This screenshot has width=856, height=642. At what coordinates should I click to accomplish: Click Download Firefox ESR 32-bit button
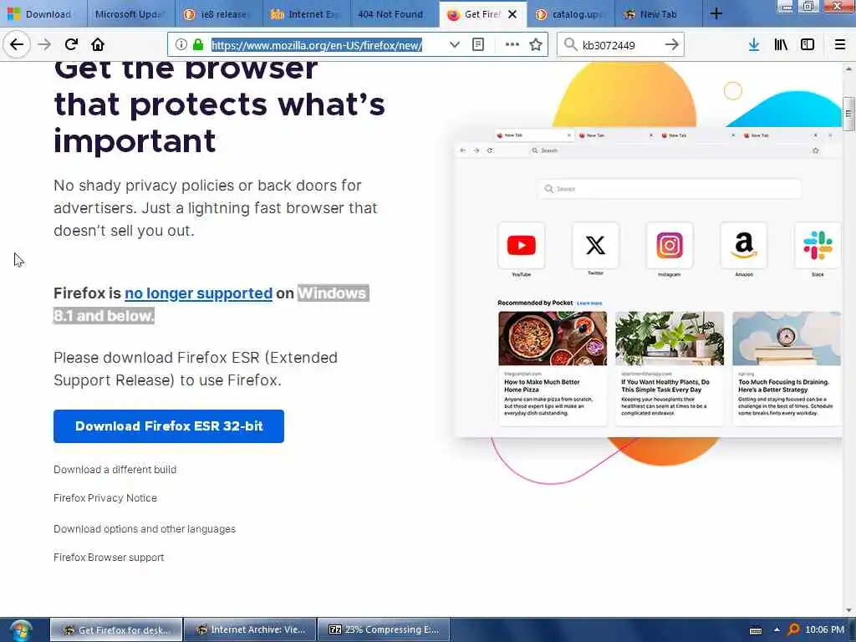pyautogui.click(x=169, y=425)
